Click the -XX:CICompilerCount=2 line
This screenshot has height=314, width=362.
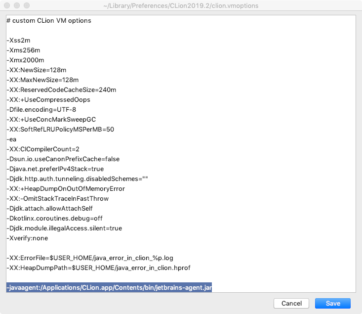(x=43, y=149)
